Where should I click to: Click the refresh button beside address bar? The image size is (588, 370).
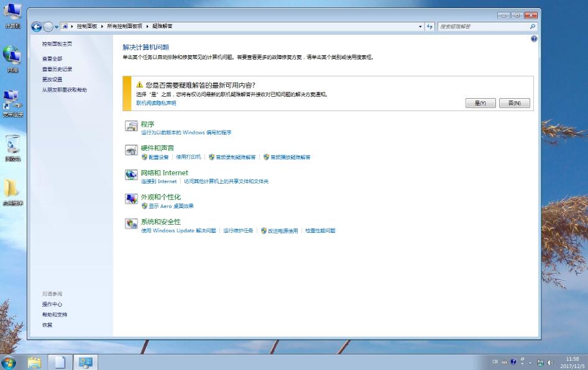(430, 27)
